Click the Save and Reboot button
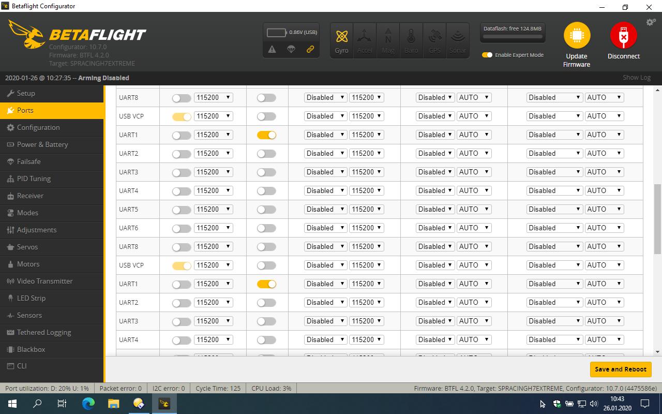Image resolution: width=662 pixels, height=414 pixels. 620,369
